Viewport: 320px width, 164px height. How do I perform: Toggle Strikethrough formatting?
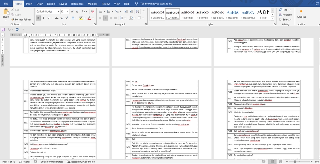57,18
